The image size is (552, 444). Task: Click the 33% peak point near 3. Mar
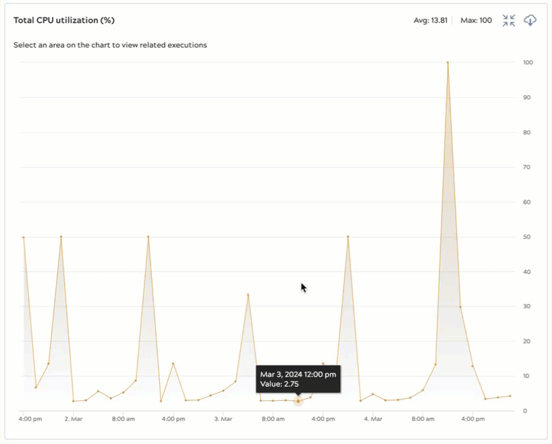(x=248, y=295)
